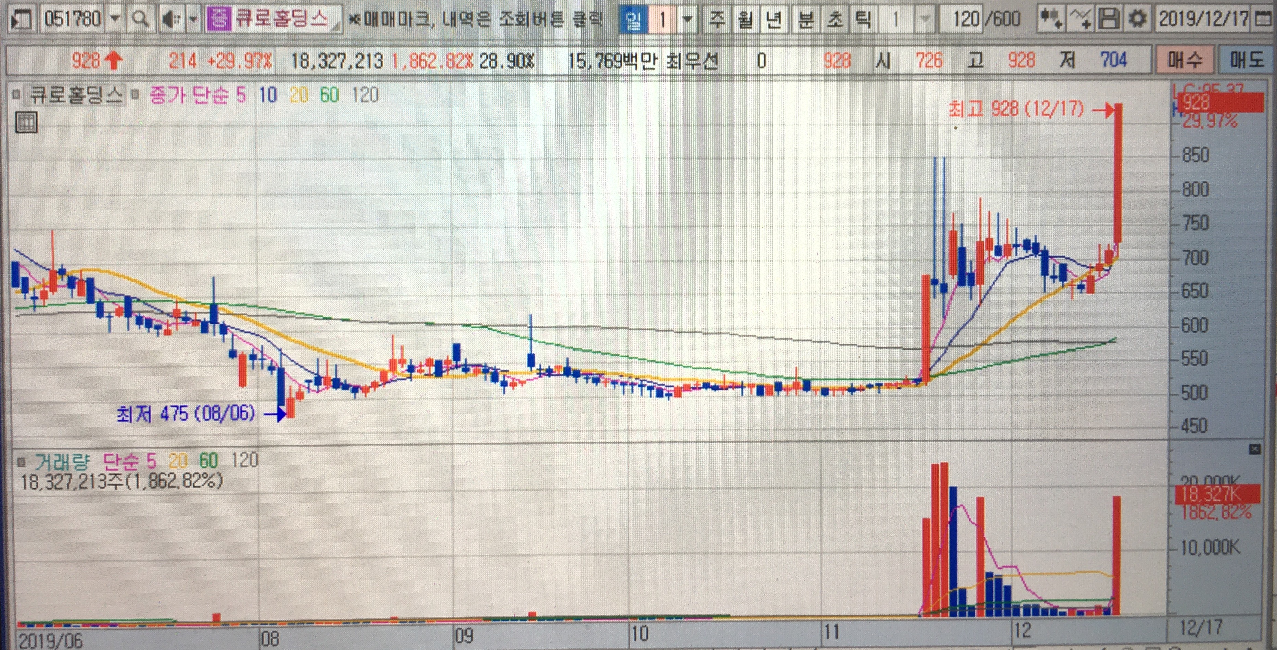Click the red 18,327K volume tag on axis

click(x=1217, y=493)
